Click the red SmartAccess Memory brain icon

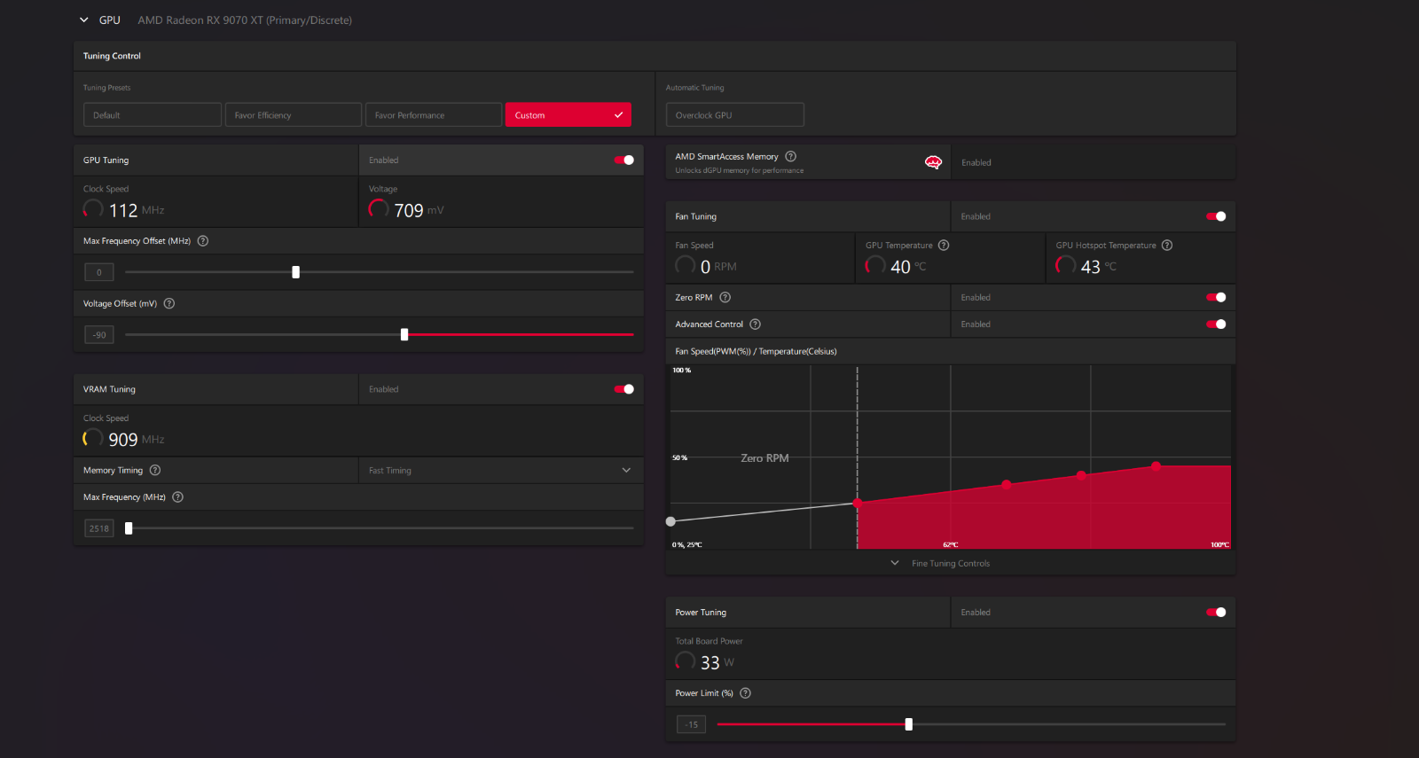[x=933, y=162]
